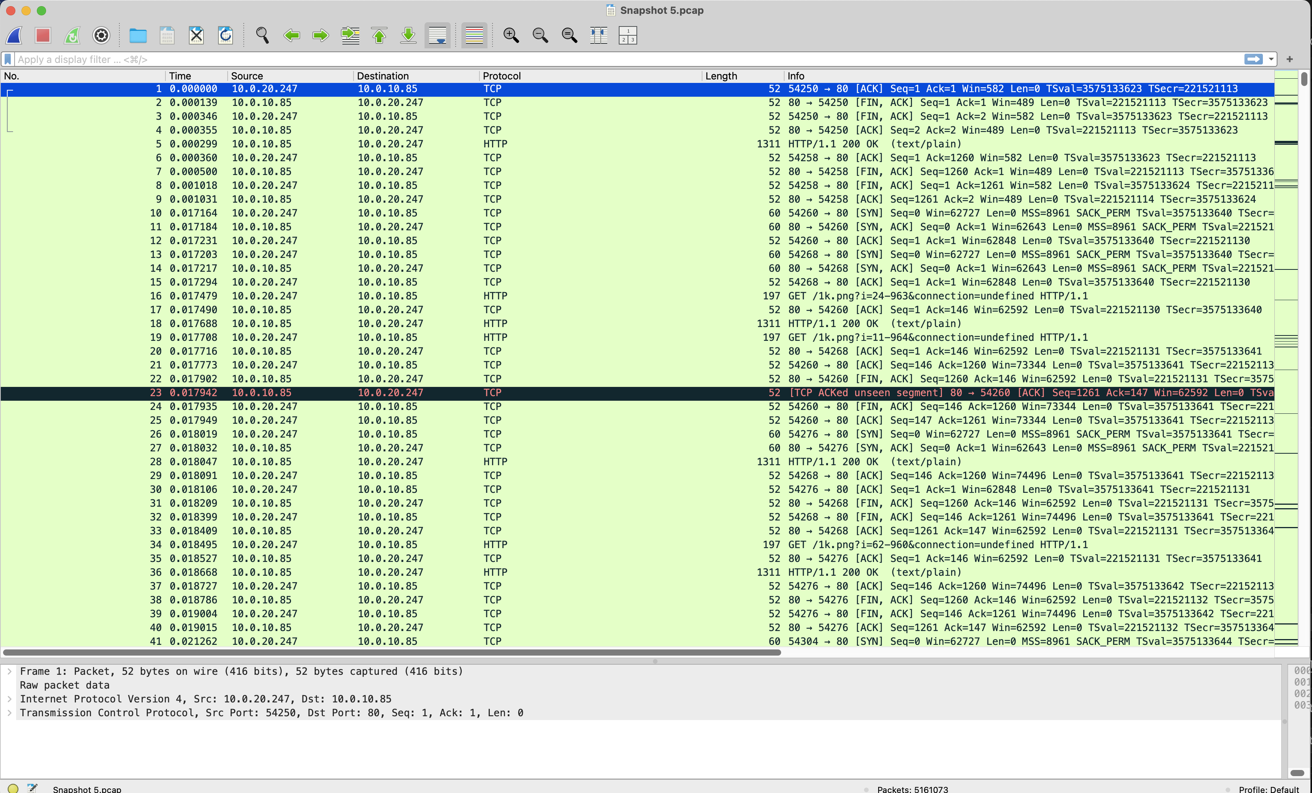Image resolution: width=1312 pixels, height=793 pixels.
Task: Restart the current capture
Action: click(72, 35)
